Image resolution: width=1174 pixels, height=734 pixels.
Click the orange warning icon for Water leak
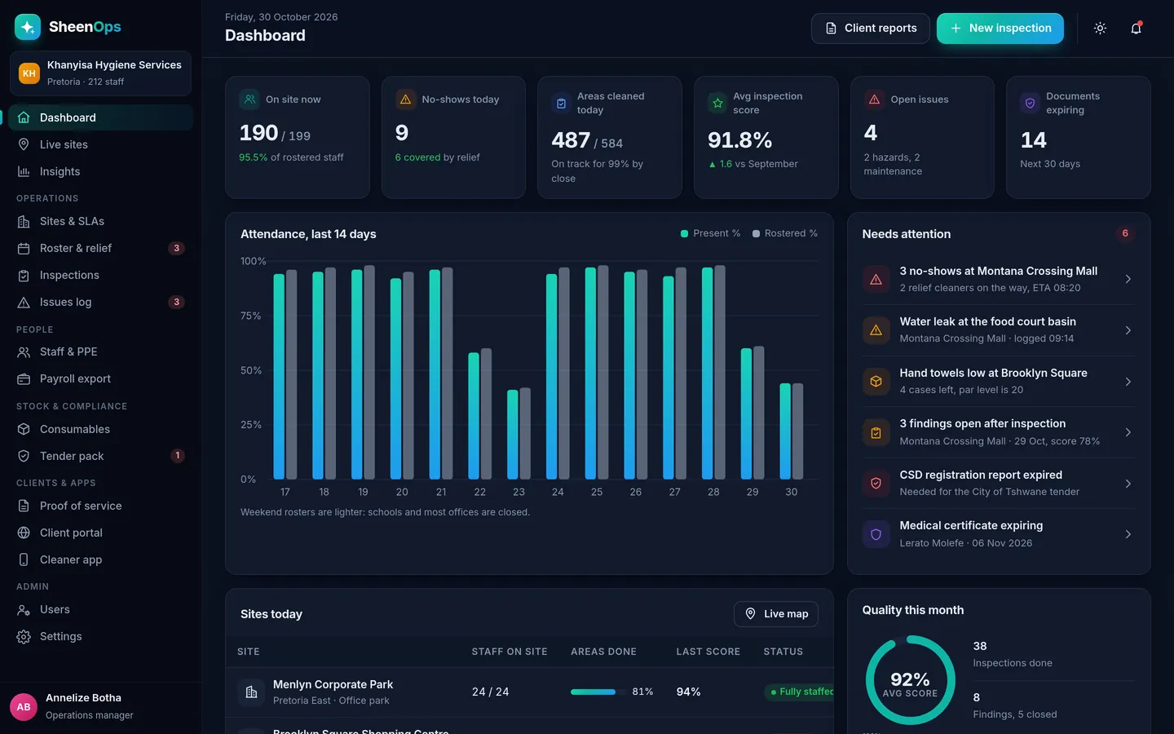(876, 330)
